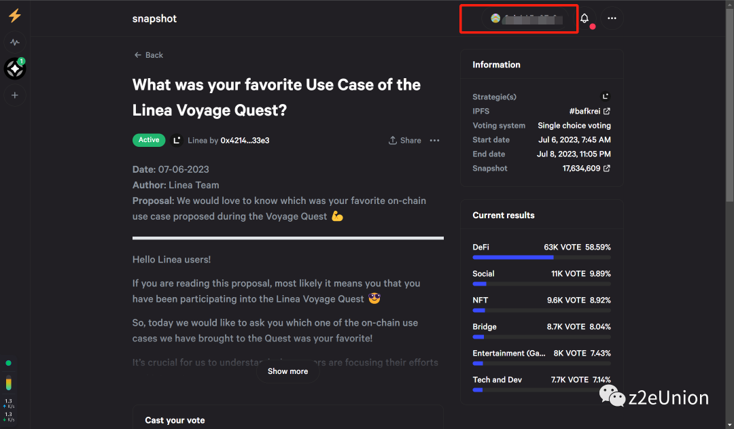Image resolution: width=734 pixels, height=429 pixels.
Task: Click the plus icon to add space
Action: click(x=15, y=95)
